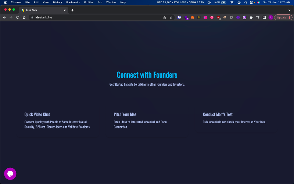Open the battery status menu

(220, 3)
